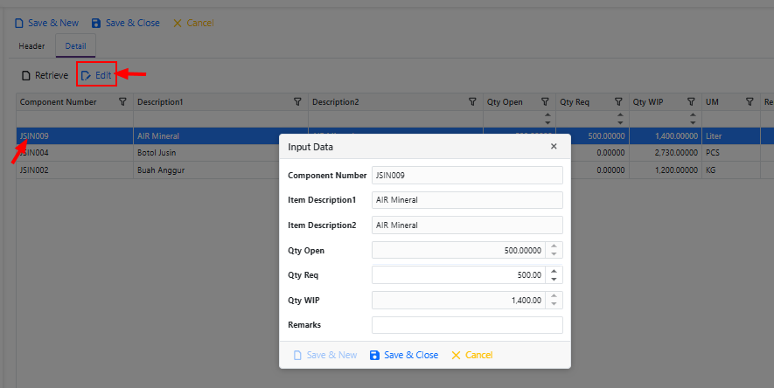Open Description1 column filter icon
Screen dimensions: 774x388
(x=297, y=102)
